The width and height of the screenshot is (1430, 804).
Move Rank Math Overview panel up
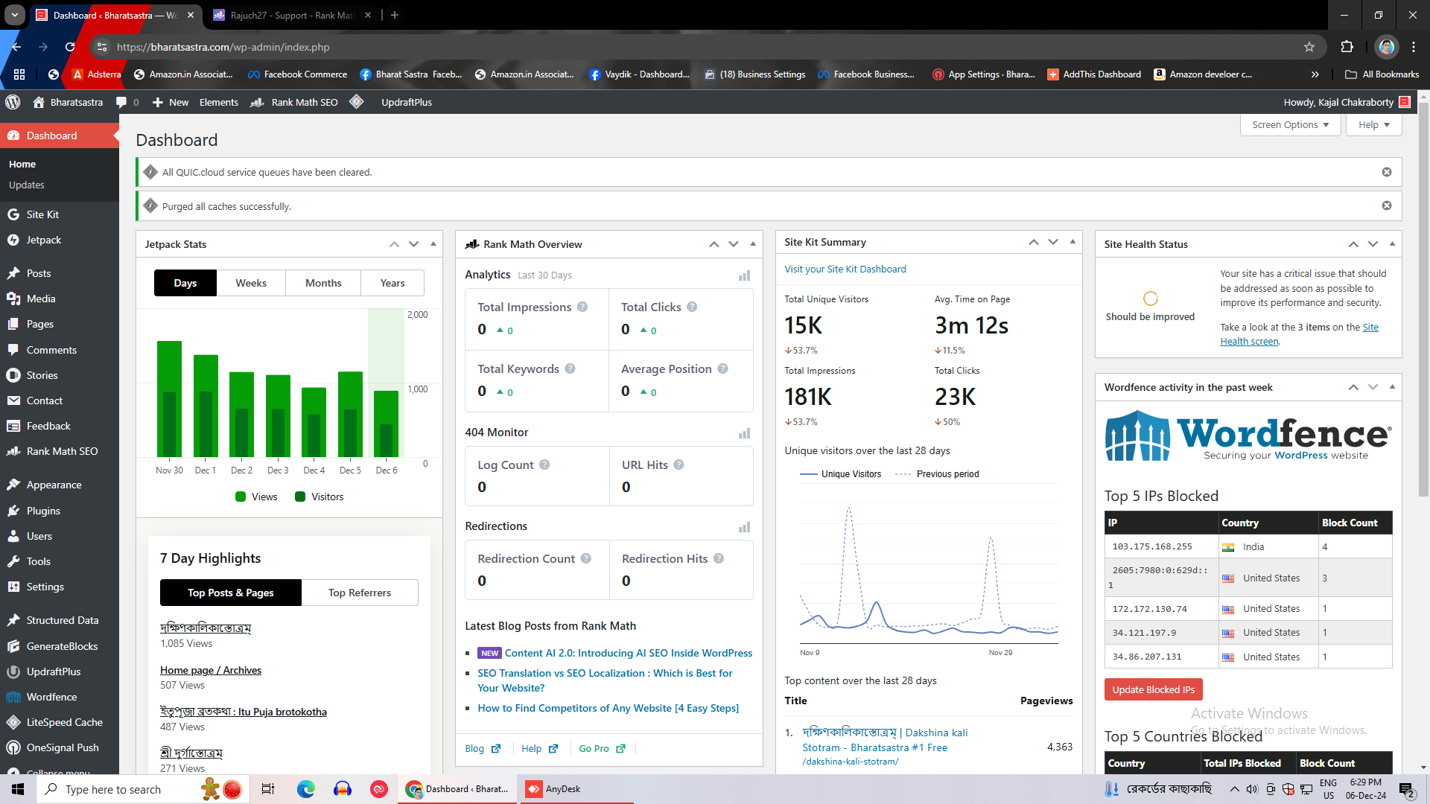pos(714,244)
